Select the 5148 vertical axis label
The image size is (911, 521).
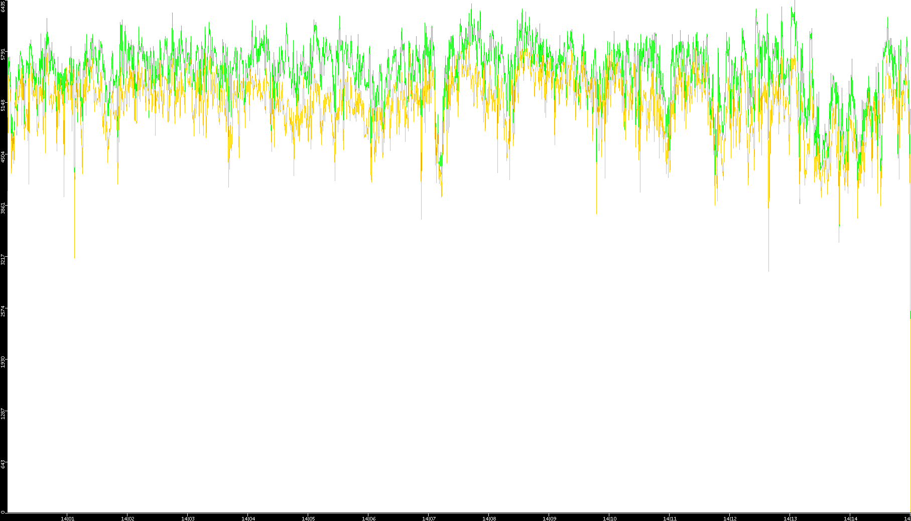pyautogui.click(x=3, y=105)
